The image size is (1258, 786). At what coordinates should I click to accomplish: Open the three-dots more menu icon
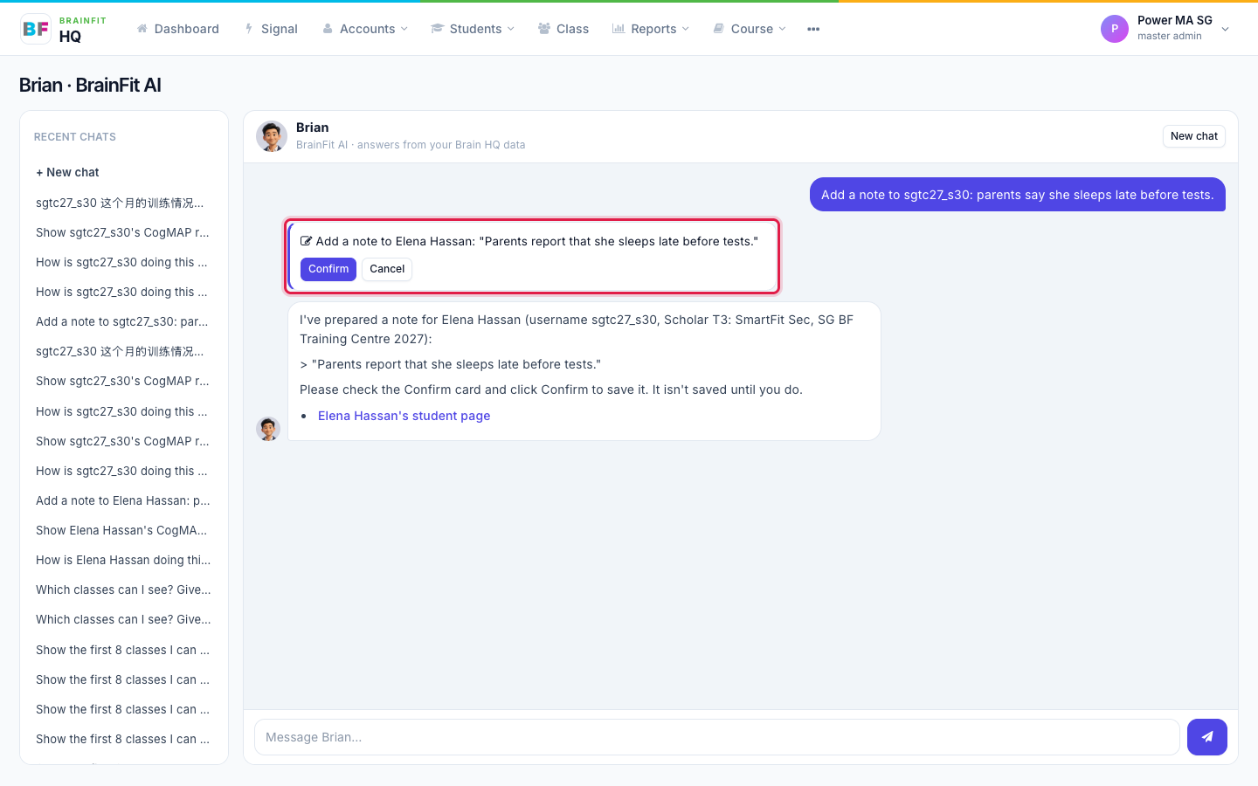813,29
